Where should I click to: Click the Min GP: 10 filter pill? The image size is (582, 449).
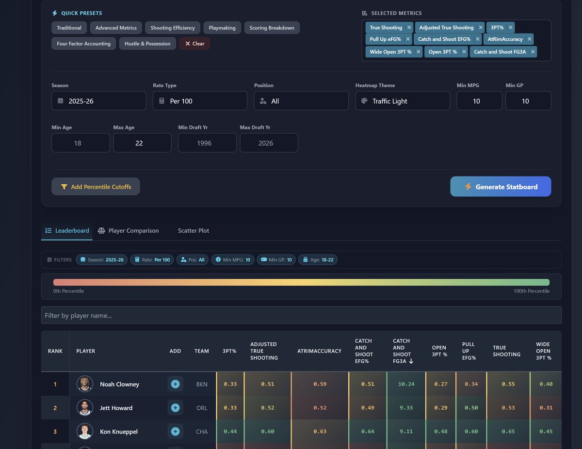click(x=276, y=260)
